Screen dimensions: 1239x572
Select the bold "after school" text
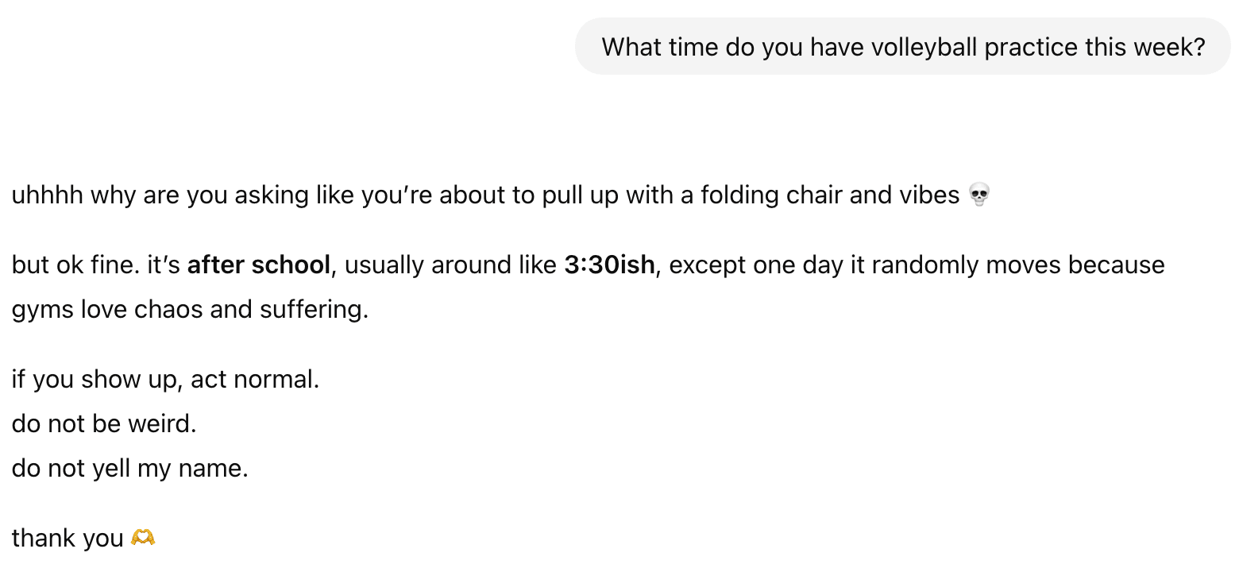pyautogui.click(x=258, y=265)
